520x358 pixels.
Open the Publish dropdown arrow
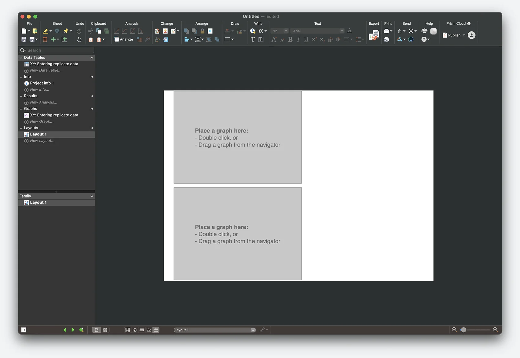[x=464, y=35]
